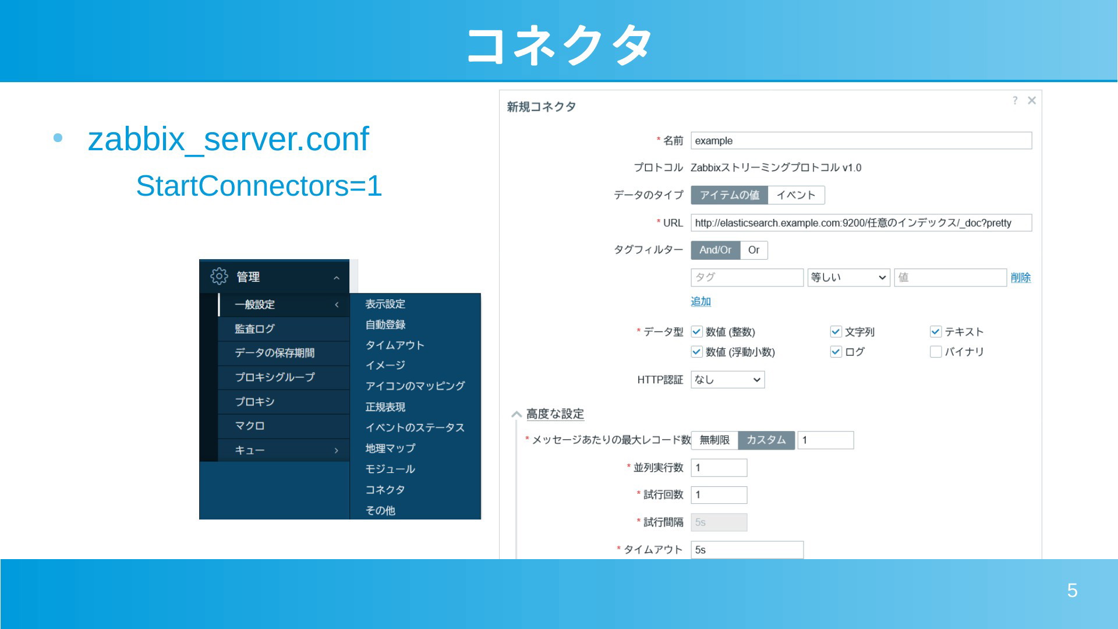Click the disabled 試行間隔 field

(719, 522)
